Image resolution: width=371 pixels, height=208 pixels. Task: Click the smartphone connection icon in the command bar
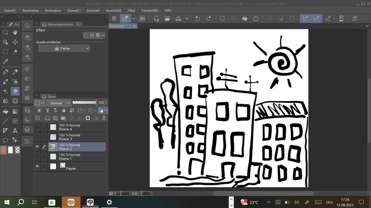341,18
